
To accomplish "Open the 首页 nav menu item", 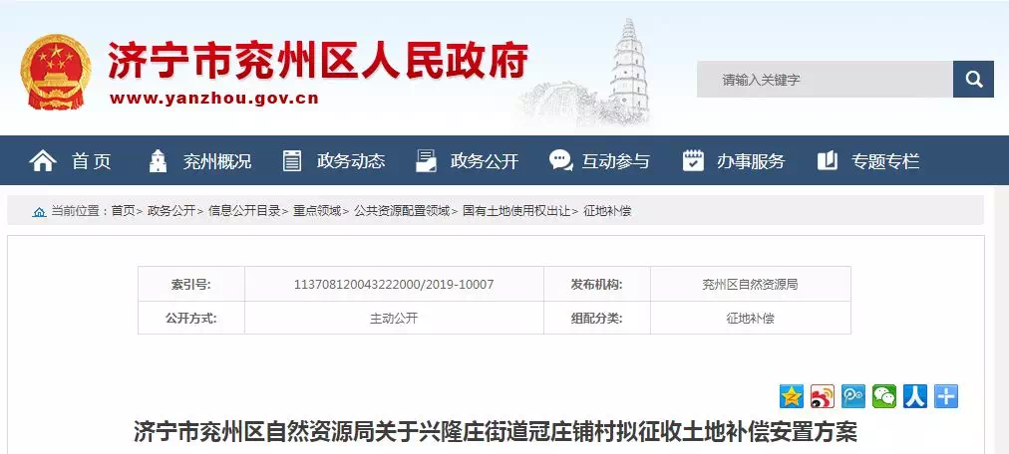I will [x=92, y=161].
